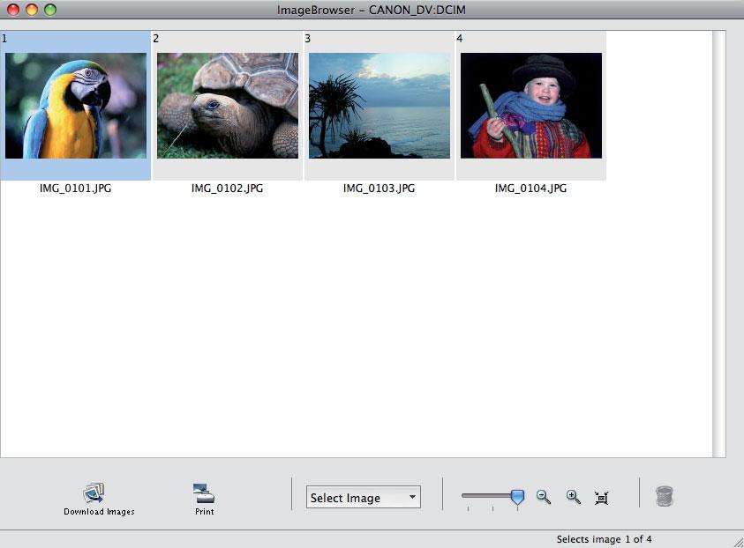Screen dimensions: 744x548
Task: Click the window resize grip corner
Action: tap(738, 542)
